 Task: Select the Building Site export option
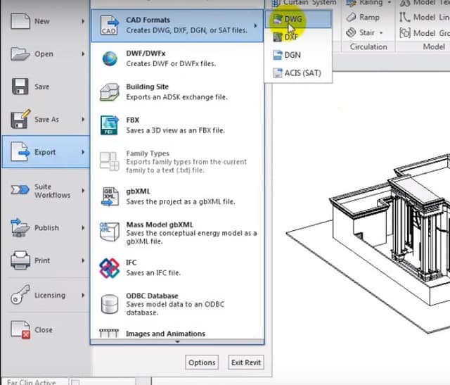coord(177,92)
